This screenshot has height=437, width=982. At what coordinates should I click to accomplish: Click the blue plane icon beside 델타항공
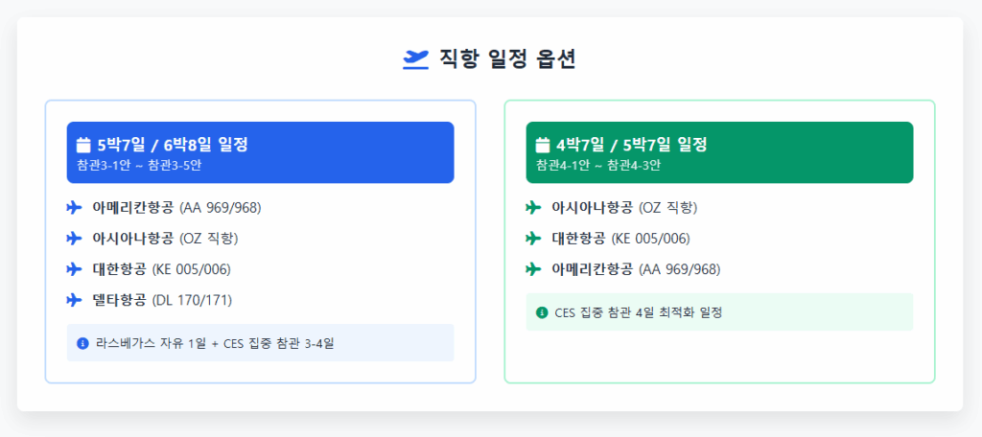(75, 301)
